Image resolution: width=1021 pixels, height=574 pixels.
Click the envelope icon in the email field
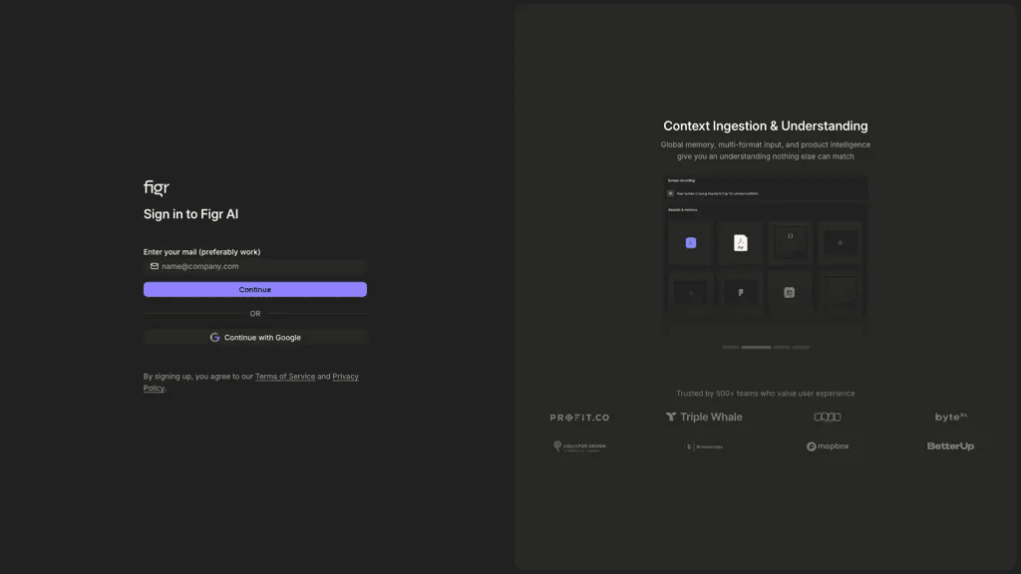pos(155,266)
